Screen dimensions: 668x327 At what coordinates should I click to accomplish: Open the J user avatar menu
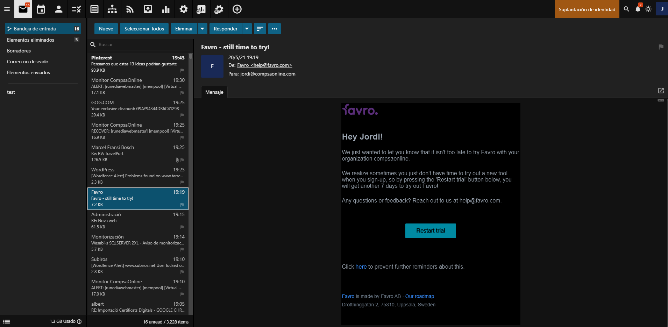(662, 9)
